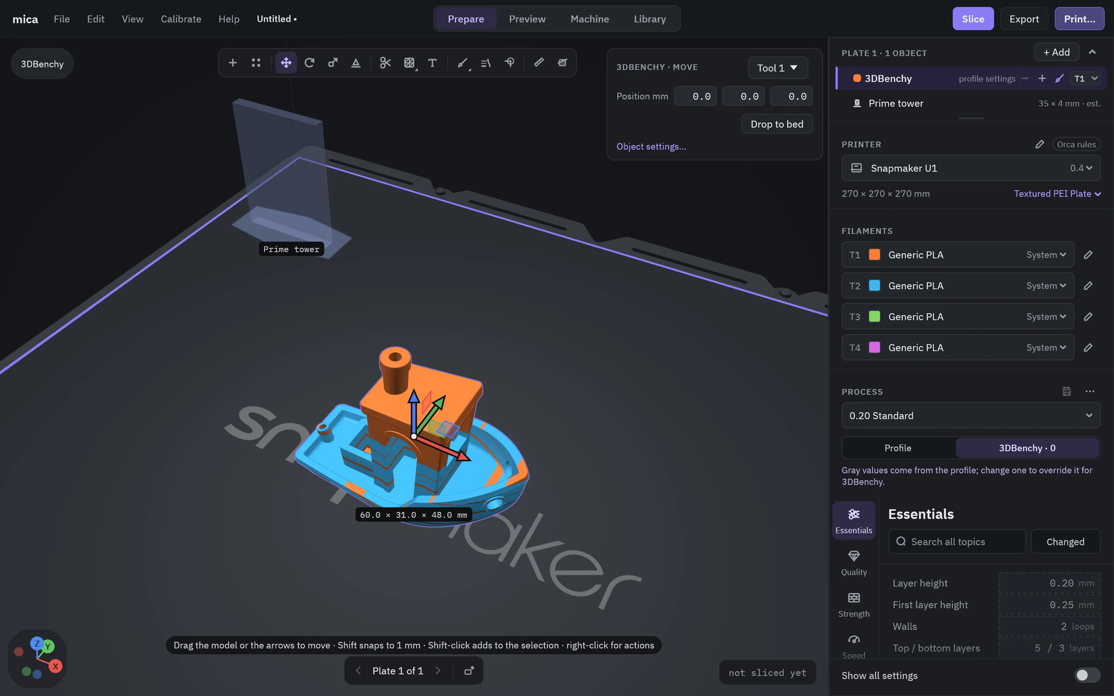Save the process preset with disk icon

(1066, 391)
